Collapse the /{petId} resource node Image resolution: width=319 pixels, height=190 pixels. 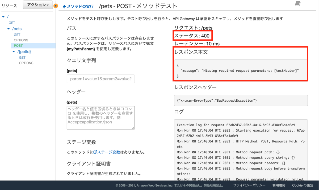tap(14, 52)
